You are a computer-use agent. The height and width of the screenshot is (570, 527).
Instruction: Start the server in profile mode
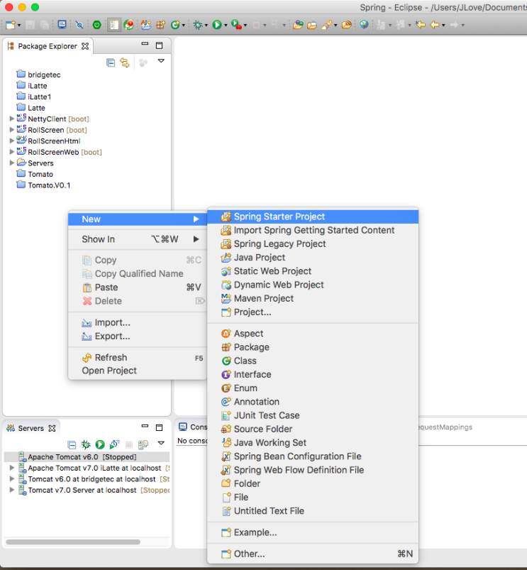pyautogui.click(x=114, y=444)
